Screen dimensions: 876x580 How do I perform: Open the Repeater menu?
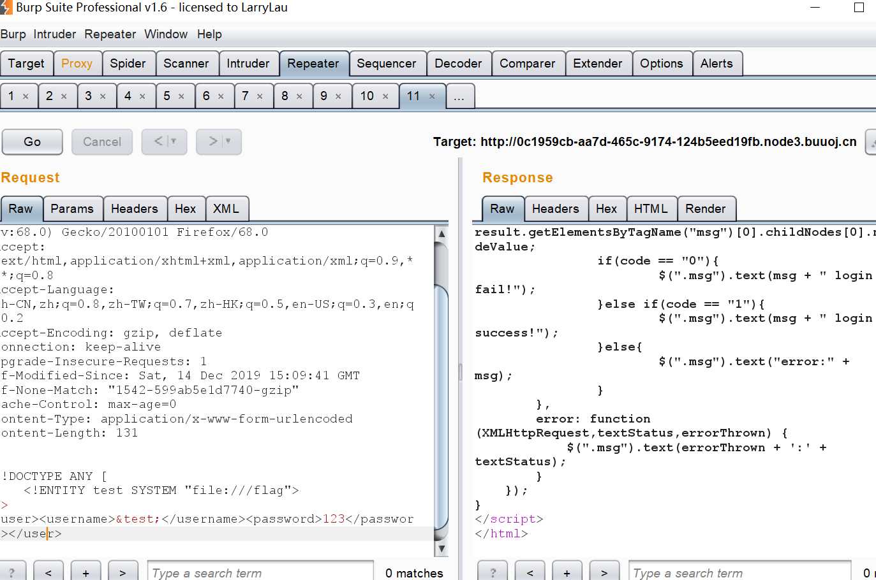(110, 34)
